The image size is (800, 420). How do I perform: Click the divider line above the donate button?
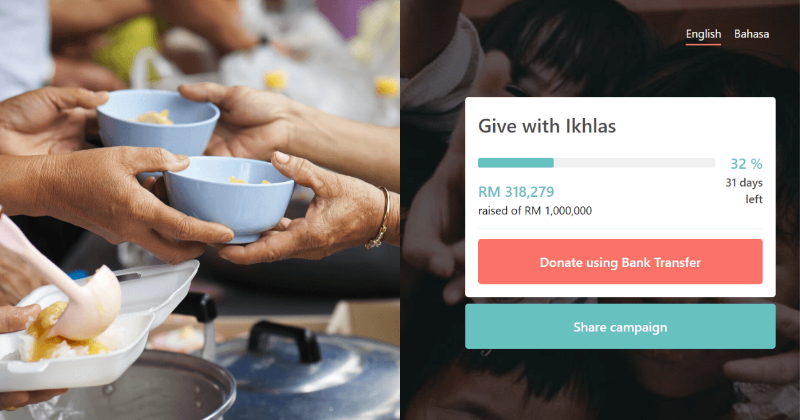(x=620, y=229)
